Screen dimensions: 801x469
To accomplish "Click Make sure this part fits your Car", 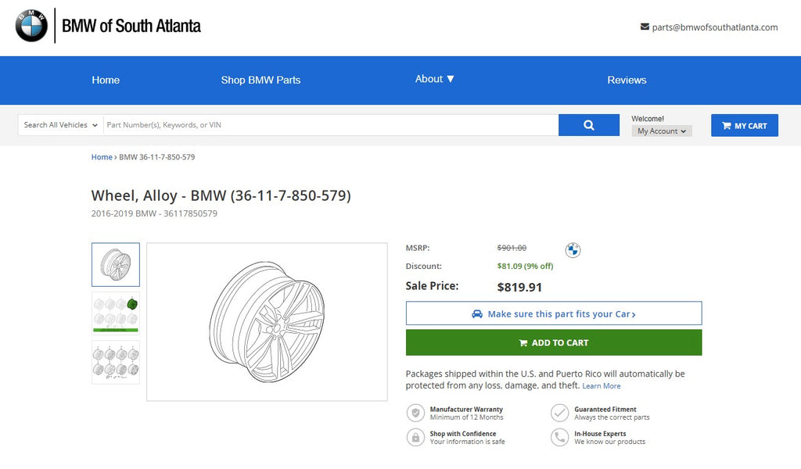I will (x=554, y=313).
